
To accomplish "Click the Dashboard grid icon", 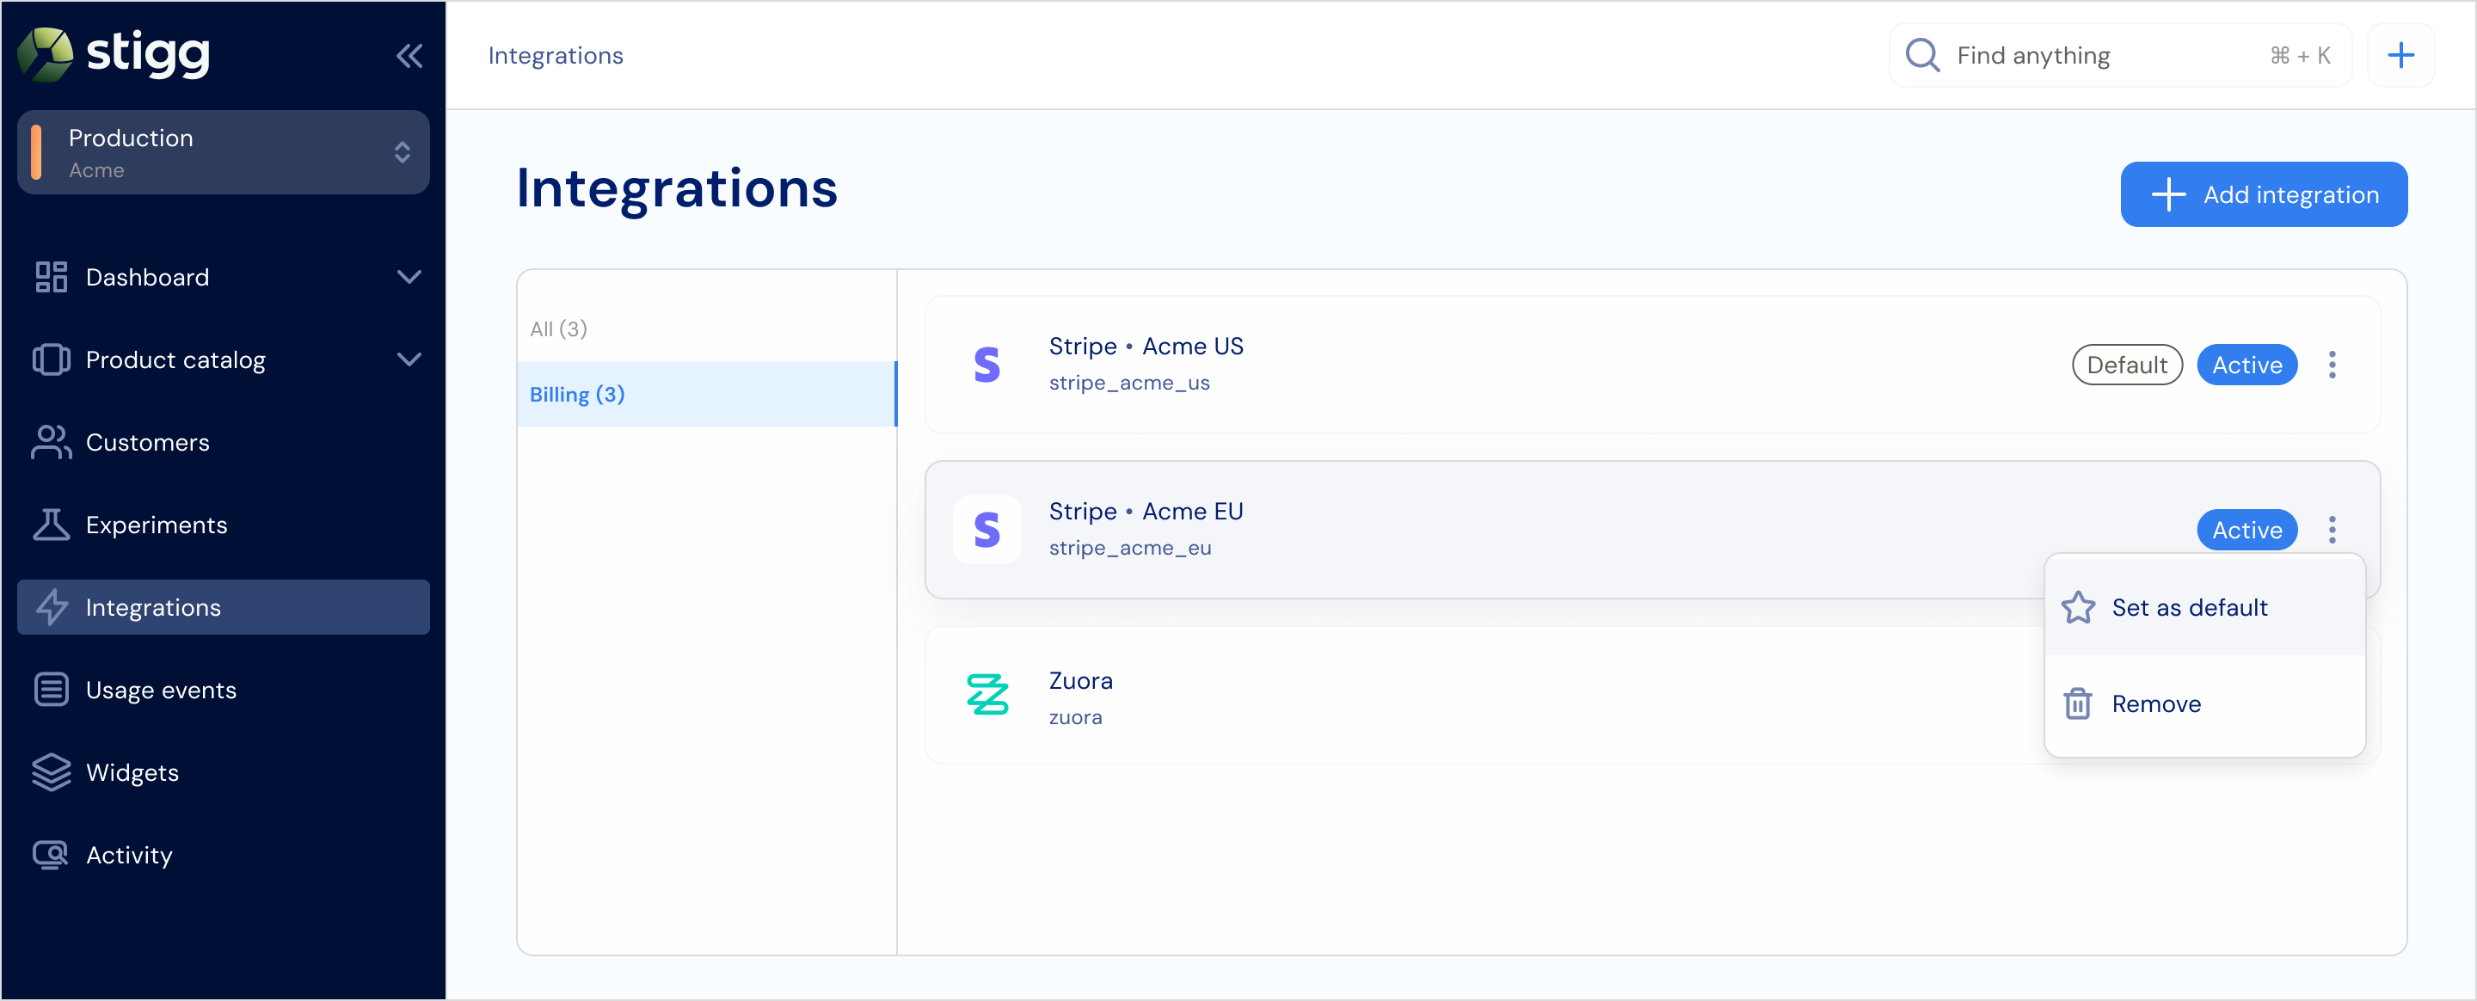I will [x=51, y=277].
